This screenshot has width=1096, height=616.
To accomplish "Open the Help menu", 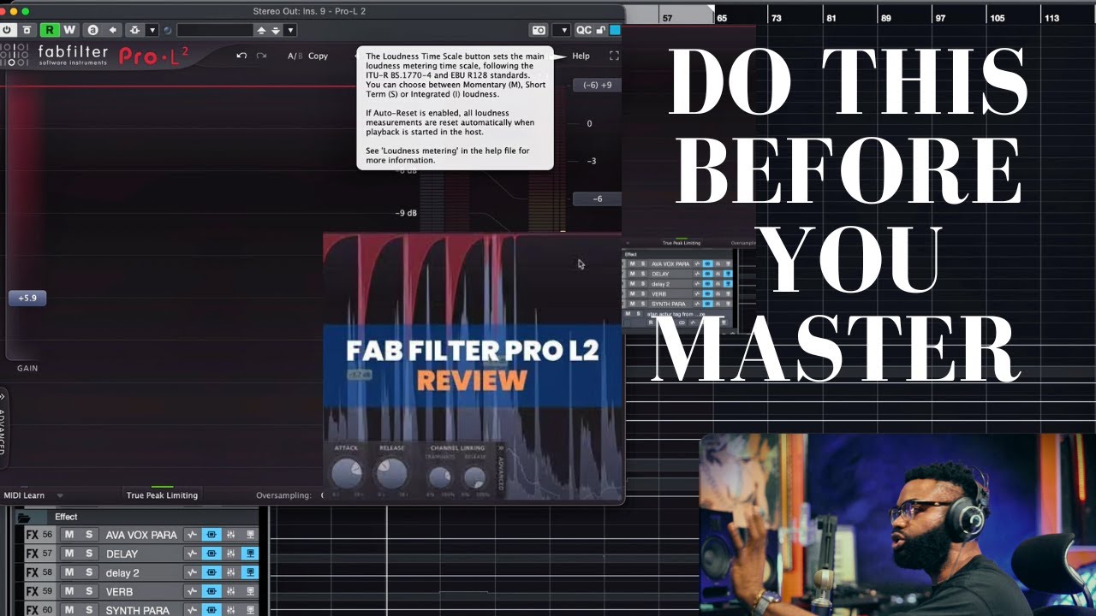I will pyautogui.click(x=581, y=56).
